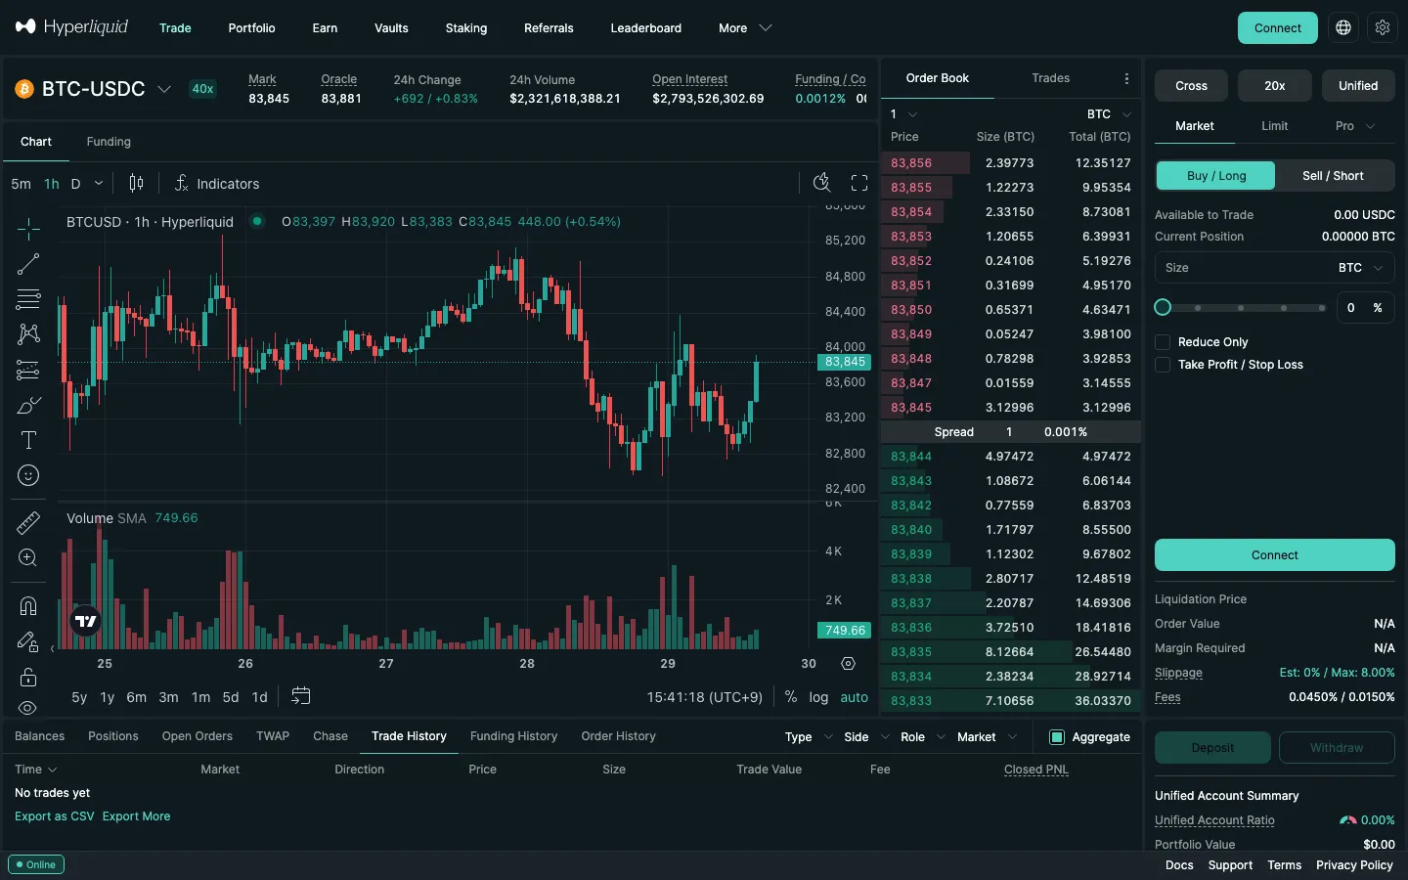The width and height of the screenshot is (1408, 880).
Task: Open the Open Orders tab
Action: click(197, 736)
